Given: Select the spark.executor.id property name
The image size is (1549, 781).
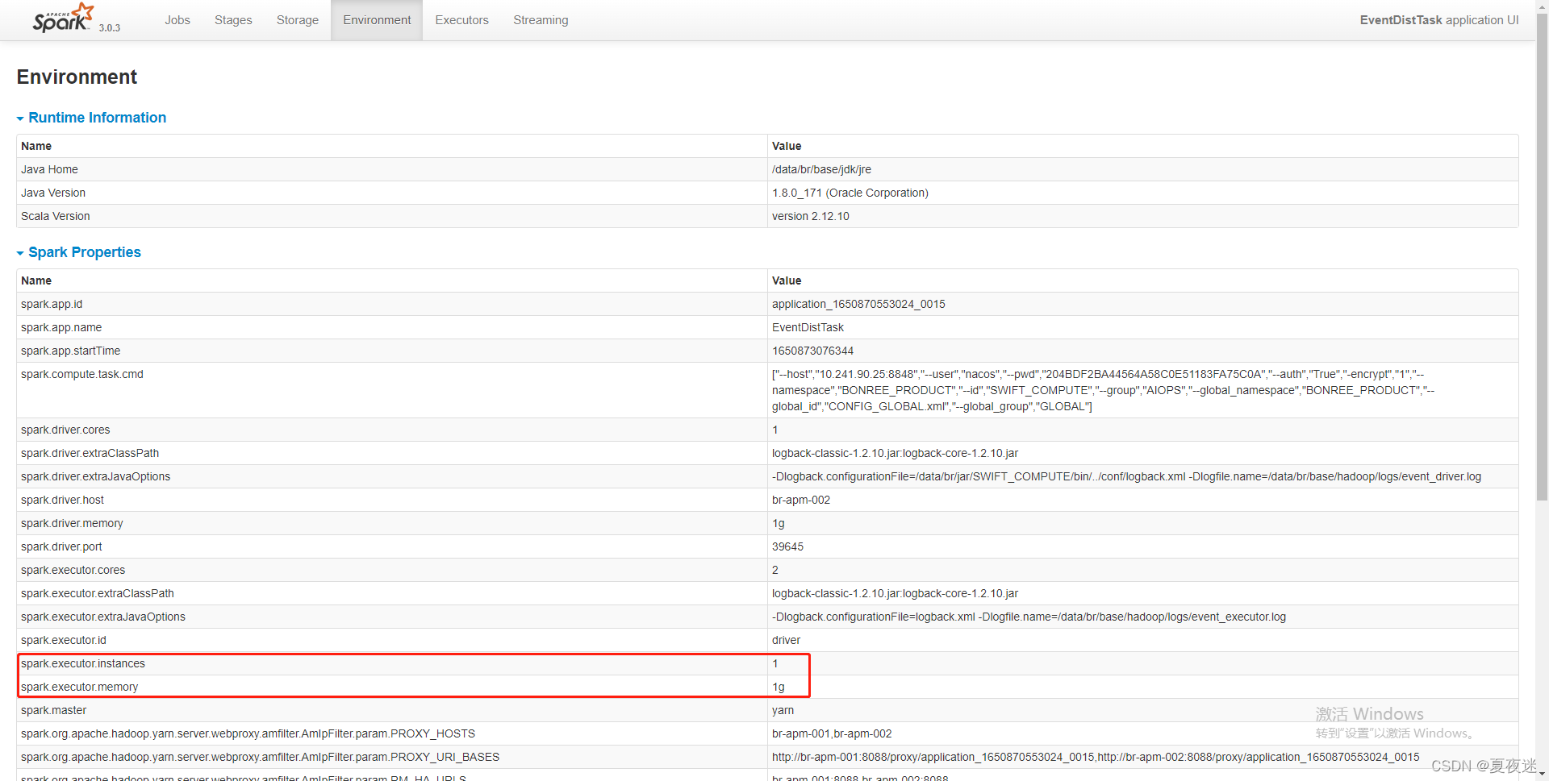Looking at the screenshot, I should pos(64,640).
